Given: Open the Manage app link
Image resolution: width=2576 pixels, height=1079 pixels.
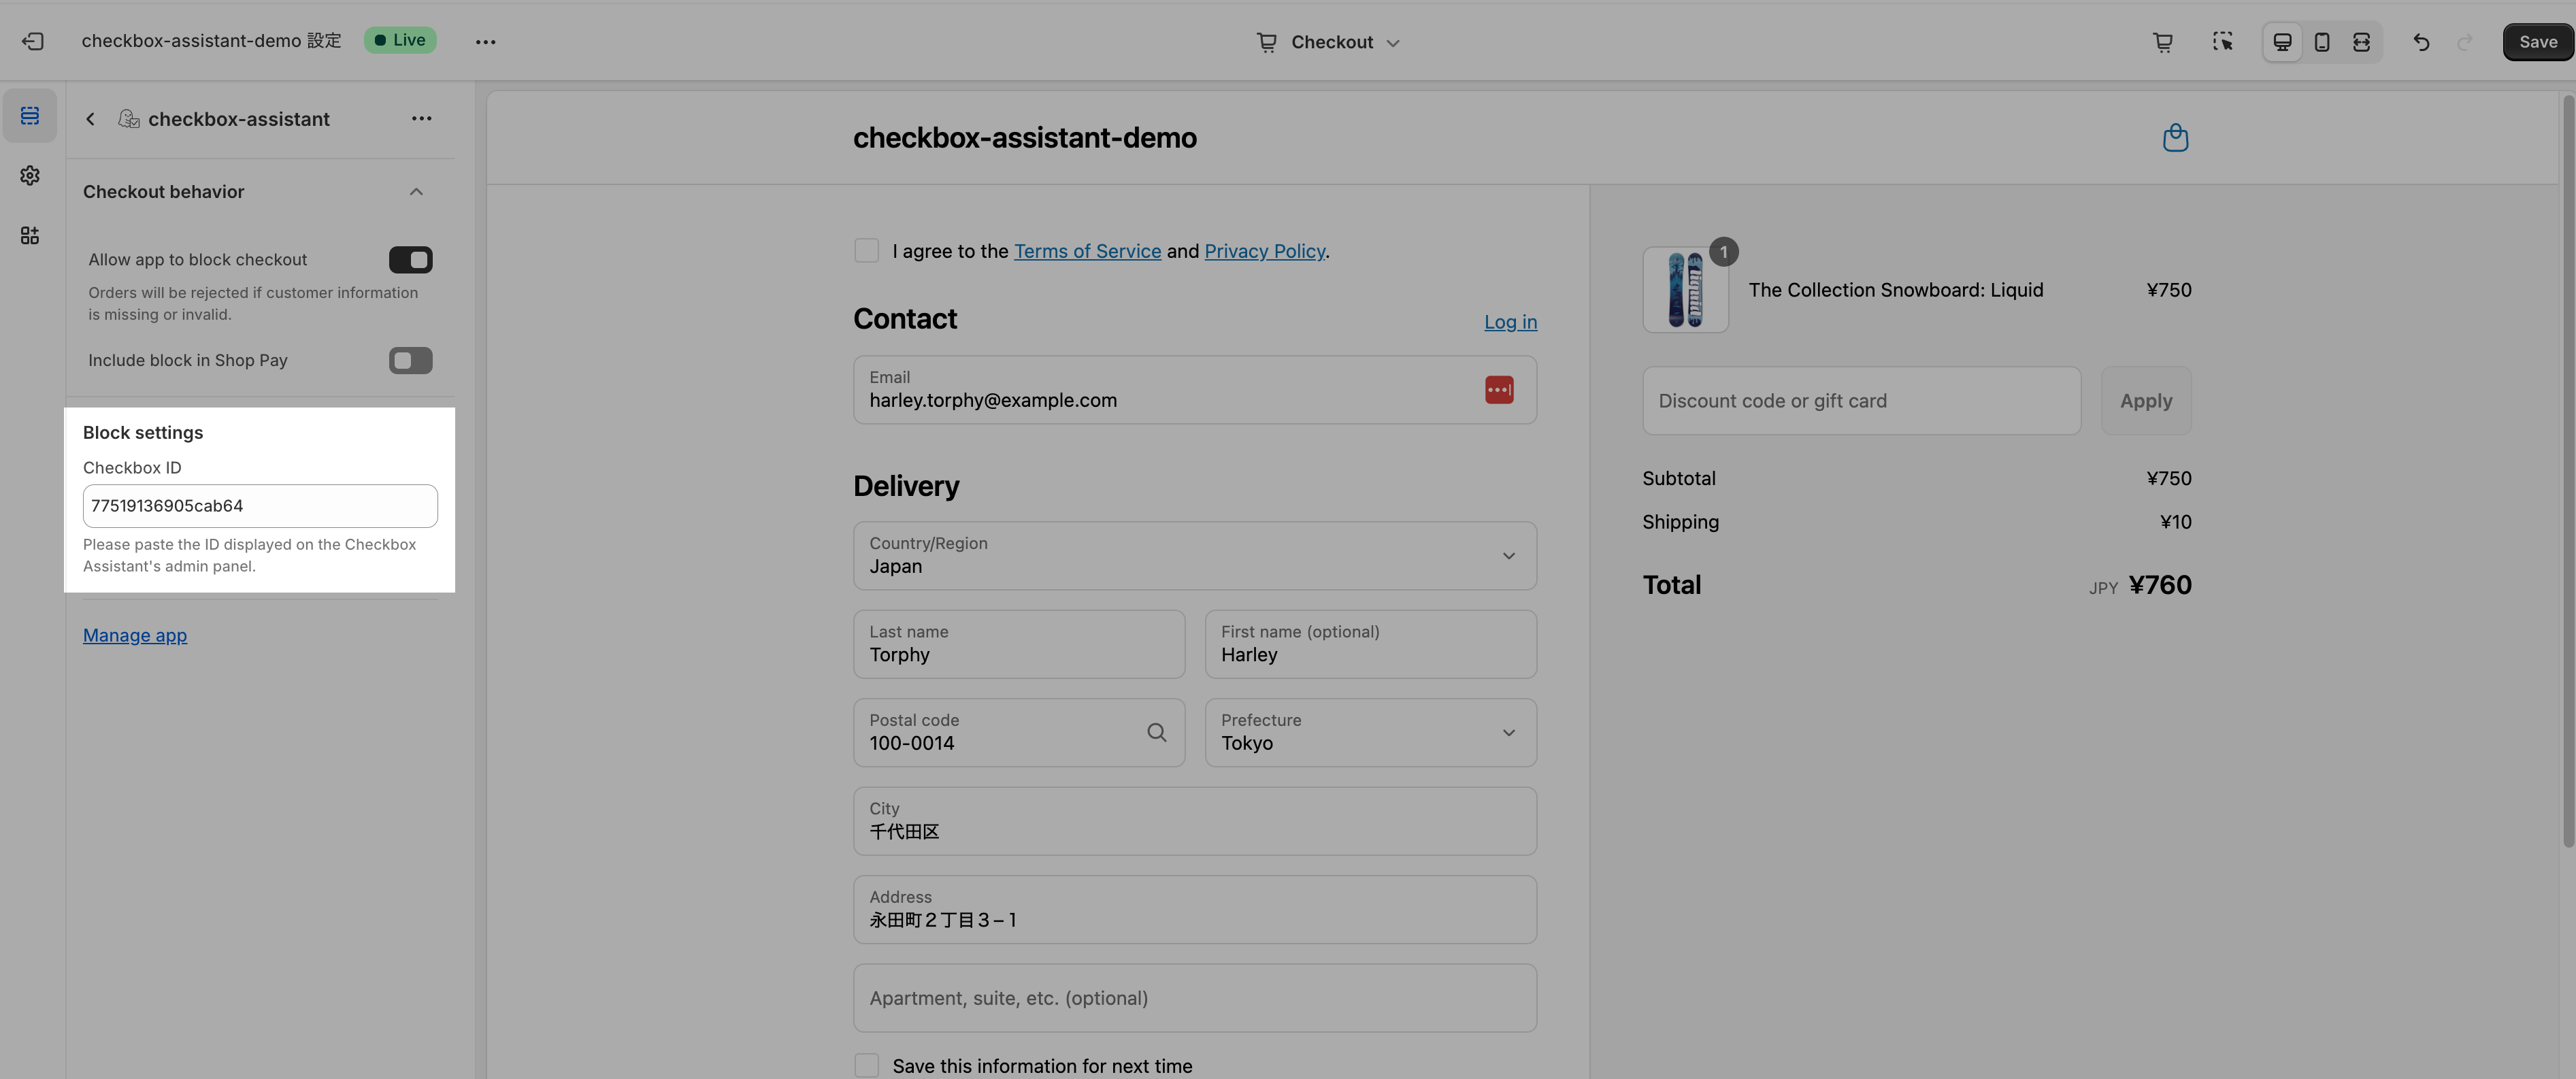Looking at the screenshot, I should [x=135, y=636].
